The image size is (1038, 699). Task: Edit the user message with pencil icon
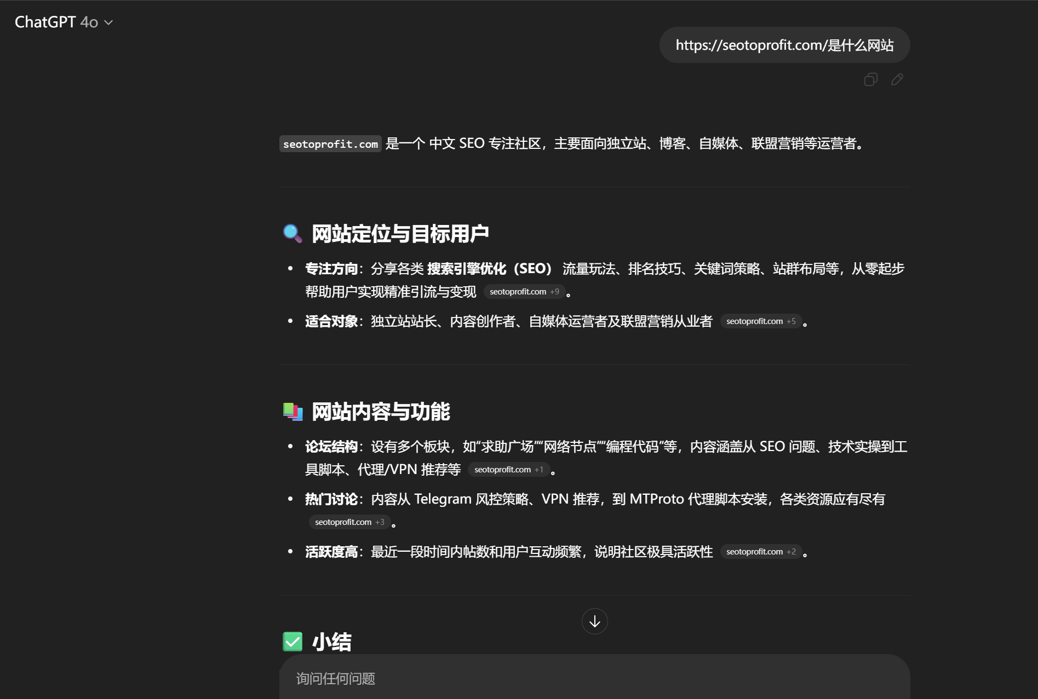tap(897, 80)
